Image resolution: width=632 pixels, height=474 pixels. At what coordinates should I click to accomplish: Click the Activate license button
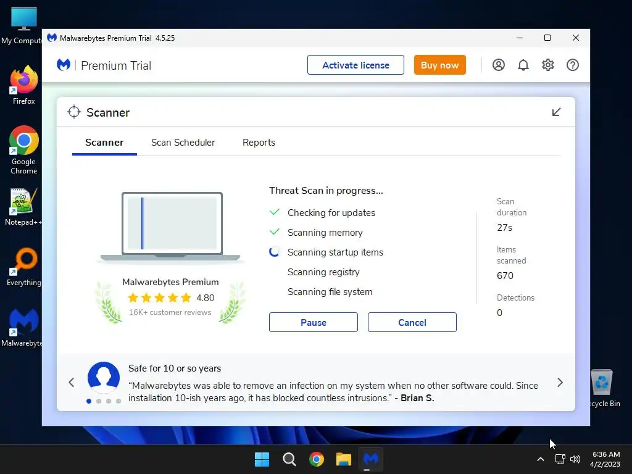[355, 65]
